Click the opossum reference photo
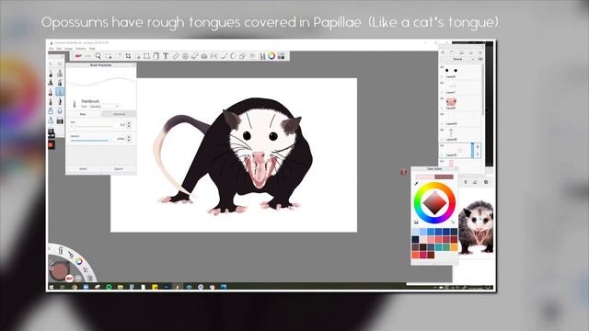Screen dimensions: 589x331 pyautogui.click(x=476, y=227)
